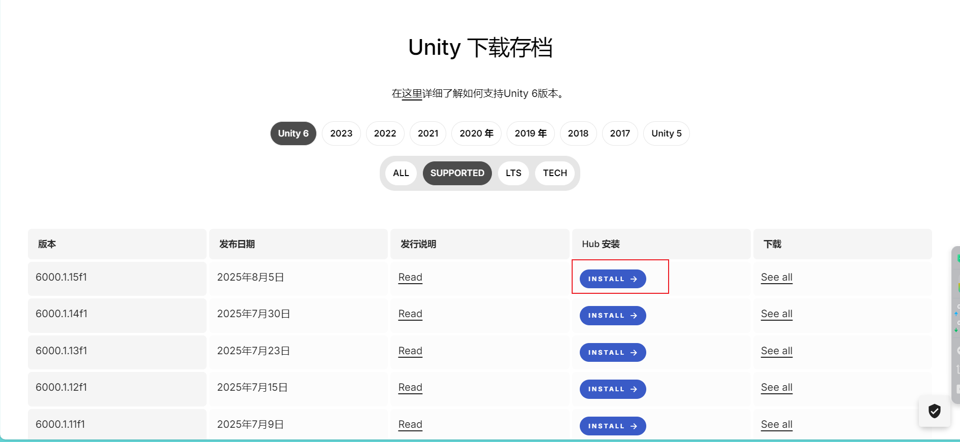Select the 2017 version tab
The height and width of the screenshot is (442, 960).
620,133
